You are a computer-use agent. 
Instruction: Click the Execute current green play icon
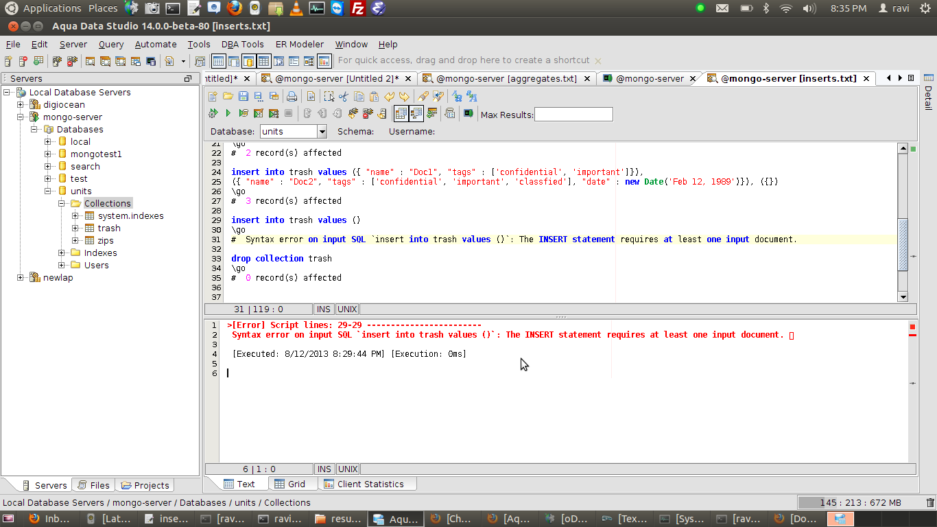point(228,113)
